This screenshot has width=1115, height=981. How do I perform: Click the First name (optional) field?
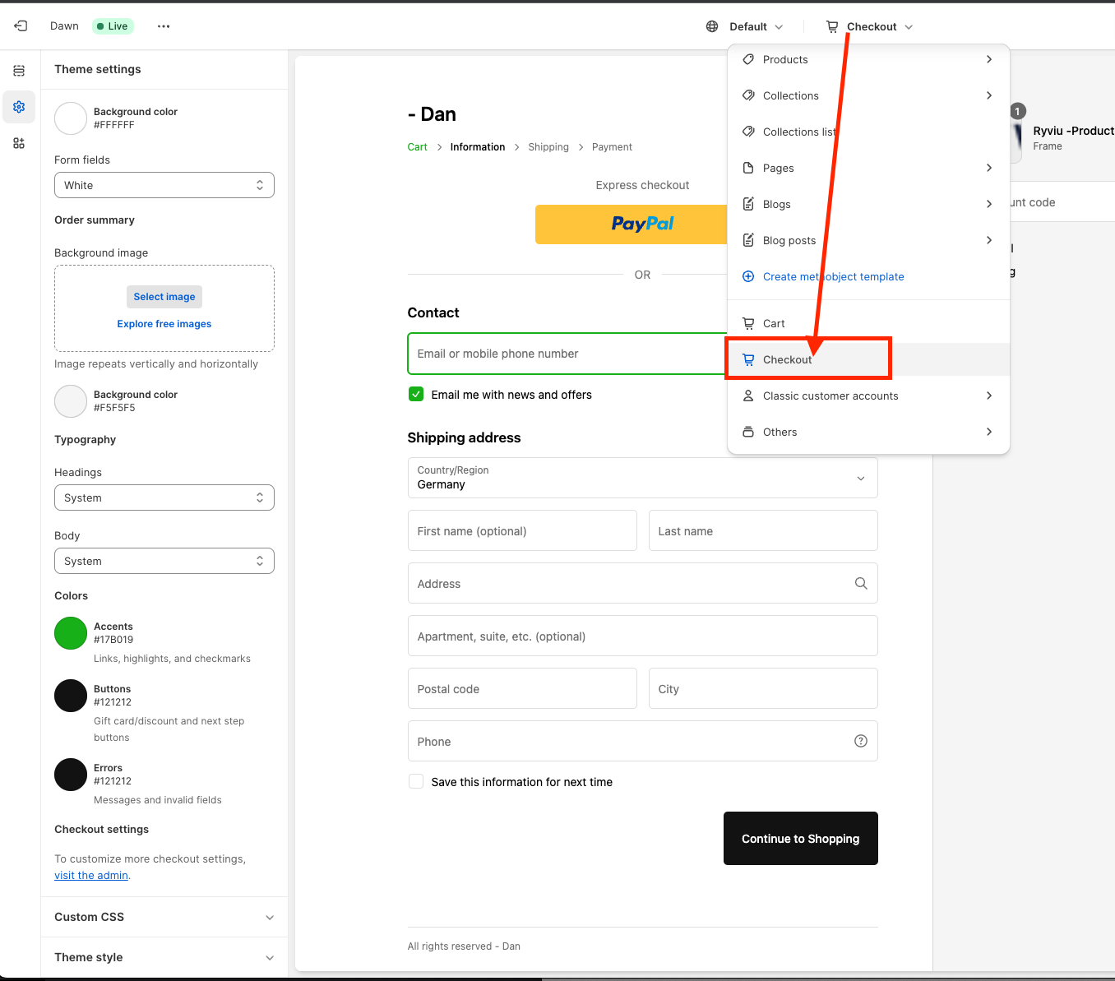(522, 530)
